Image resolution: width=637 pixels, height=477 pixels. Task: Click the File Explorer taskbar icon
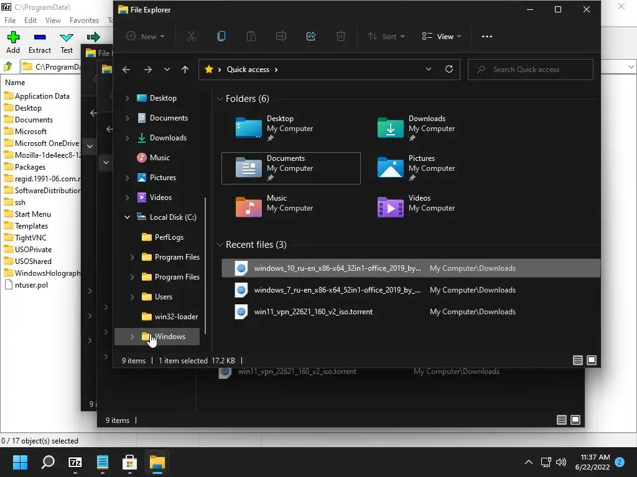pyautogui.click(x=157, y=462)
